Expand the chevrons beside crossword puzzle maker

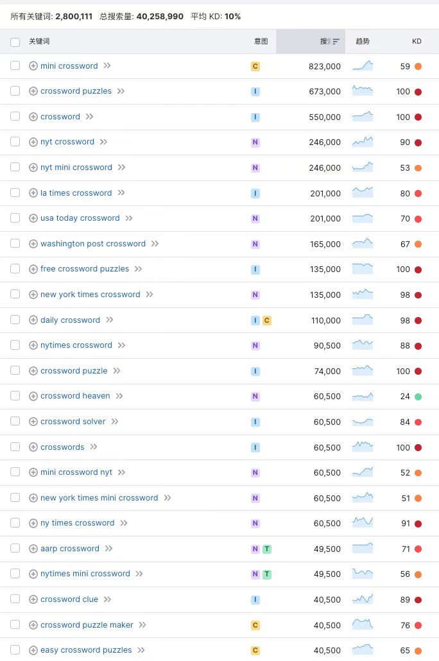pyautogui.click(x=142, y=625)
